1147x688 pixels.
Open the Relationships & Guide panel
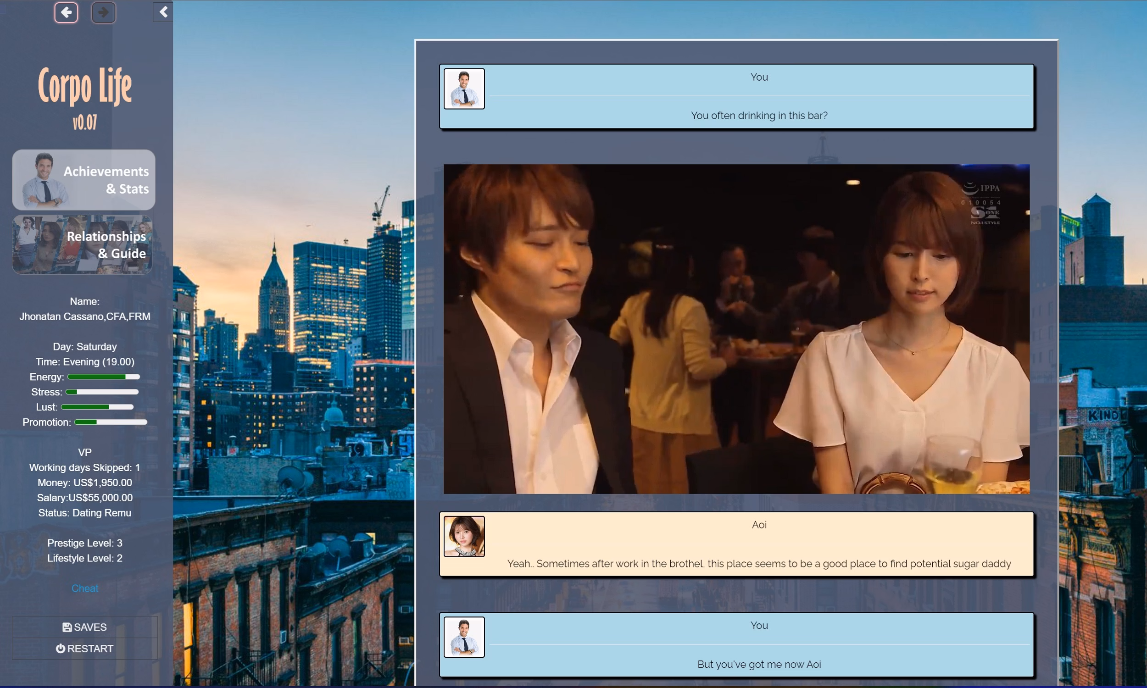click(x=82, y=245)
